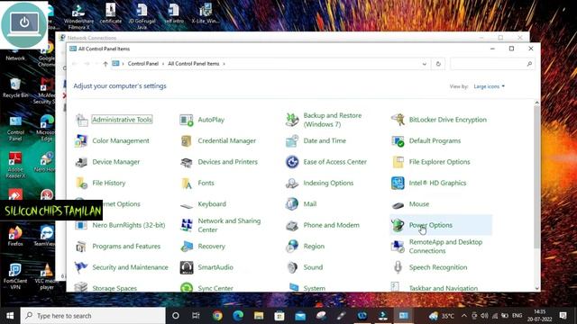The width and height of the screenshot is (577, 324).
Task: Open the View by Large icons dropdown
Action: (489, 86)
